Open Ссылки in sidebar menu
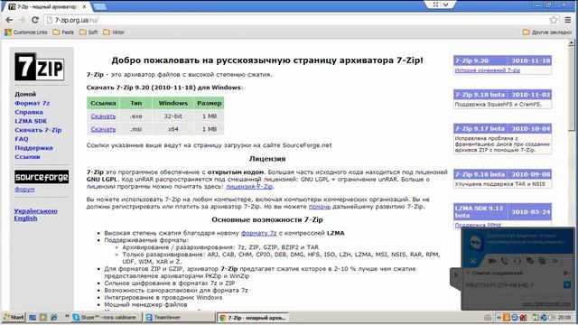The width and height of the screenshot is (578, 325). 27,156
